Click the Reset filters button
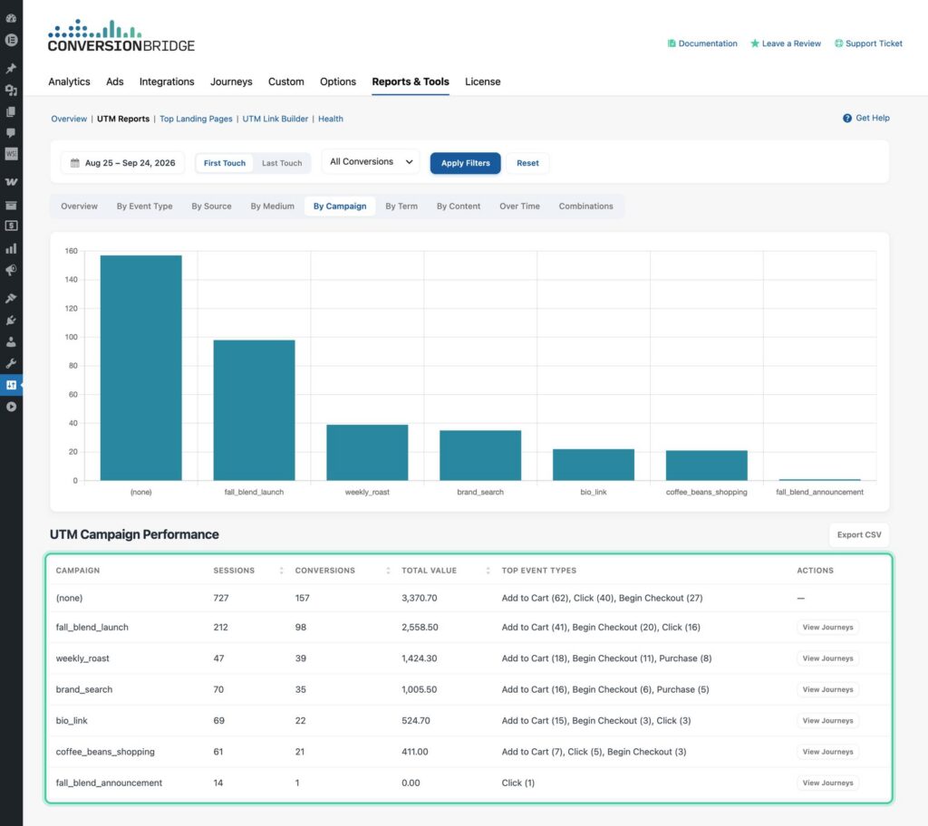Viewport: 928px width, 826px height. [x=527, y=163]
